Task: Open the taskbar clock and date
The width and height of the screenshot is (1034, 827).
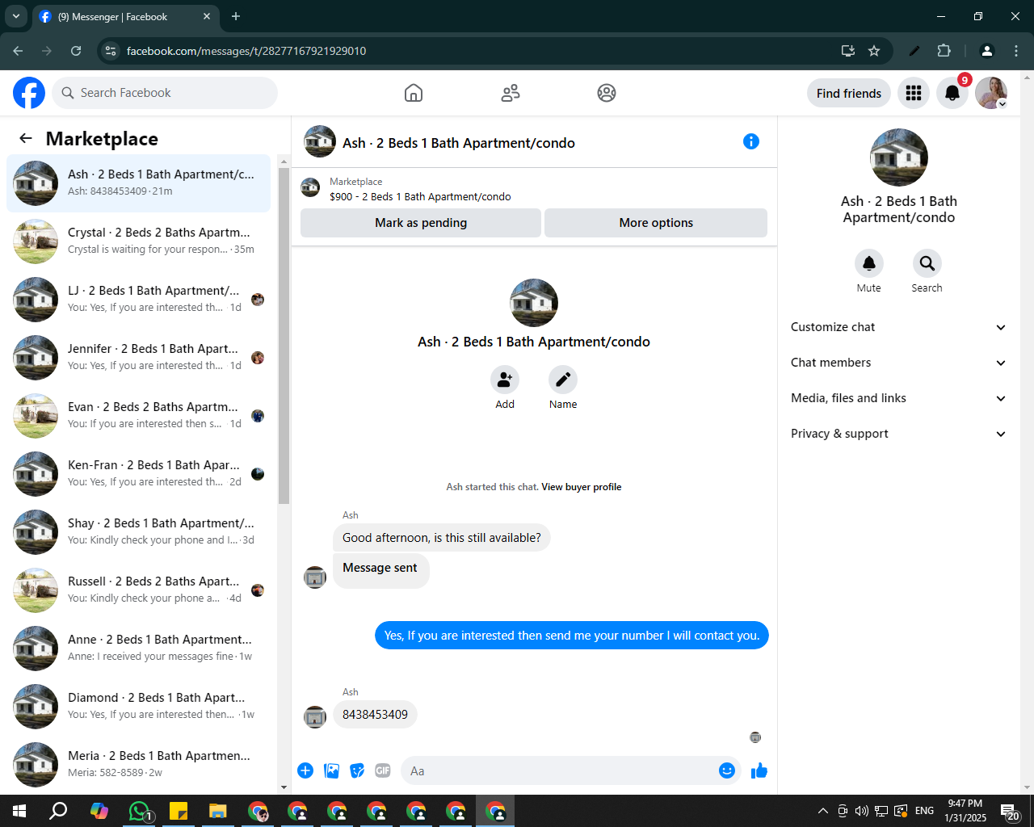Action: pos(965,811)
